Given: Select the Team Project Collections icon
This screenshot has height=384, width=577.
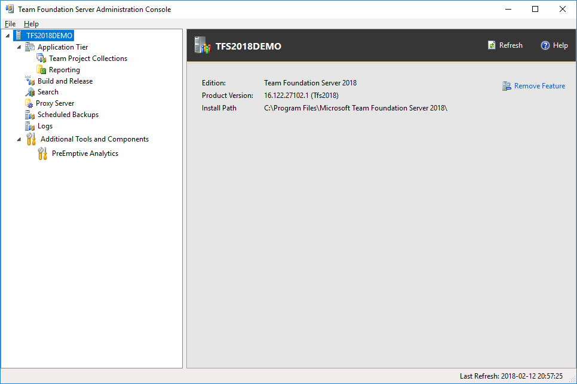Looking at the screenshot, I should (x=41, y=58).
